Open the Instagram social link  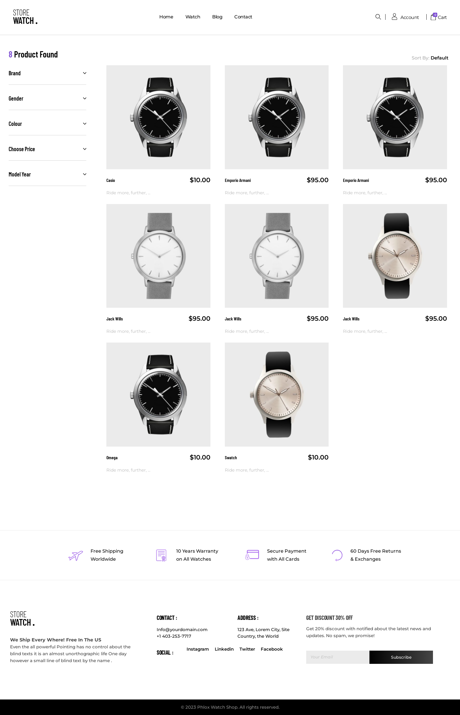click(198, 649)
